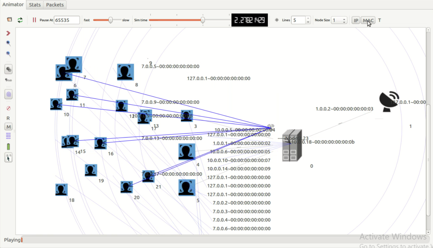The height and width of the screenshot is (248, 433).
Task: Toggle the node ID display button
Action: pos(8,70)
